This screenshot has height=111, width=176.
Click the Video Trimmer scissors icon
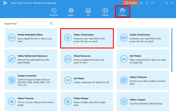[12, 101]
